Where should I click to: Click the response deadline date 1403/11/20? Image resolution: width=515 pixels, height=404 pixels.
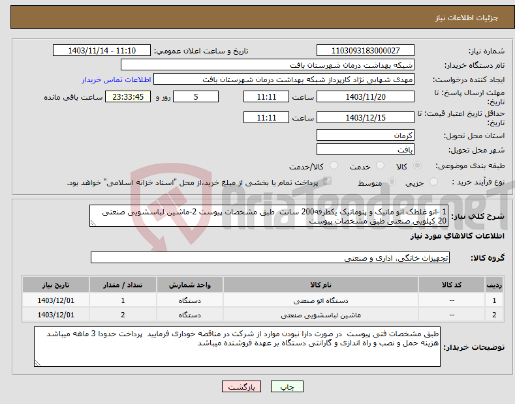click(366, 96)
